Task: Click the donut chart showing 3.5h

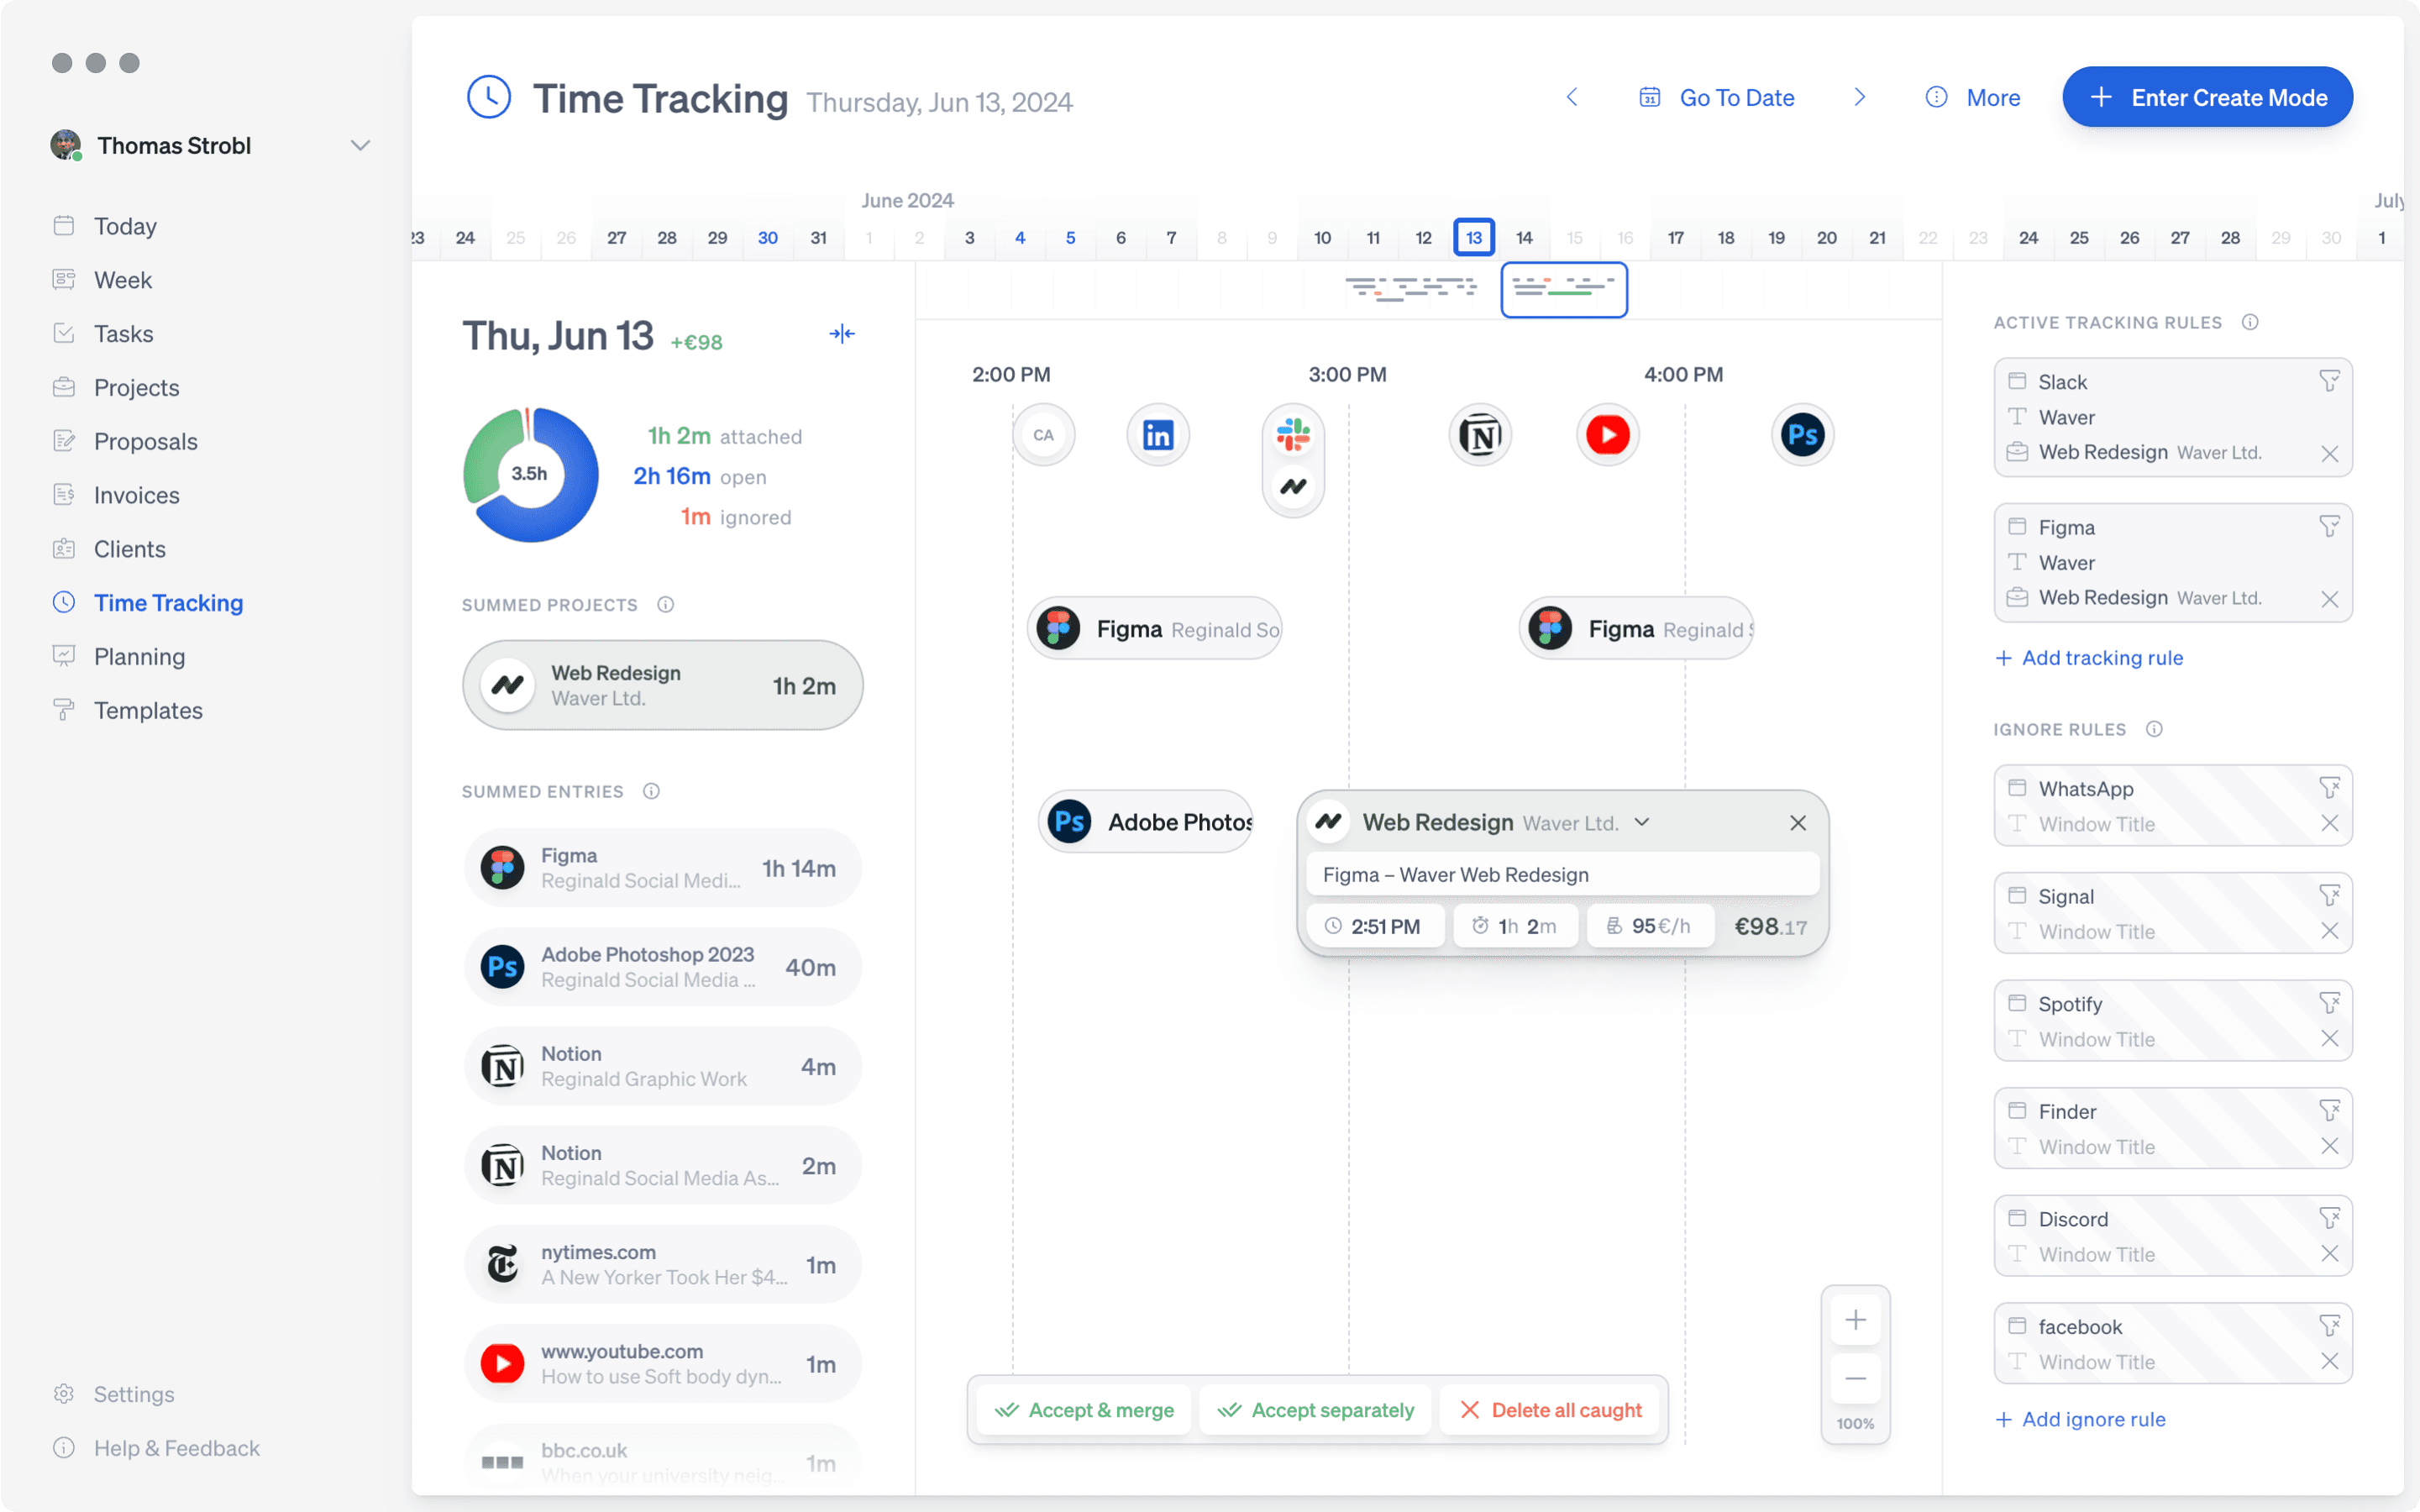Action: (x=530, y=474)
